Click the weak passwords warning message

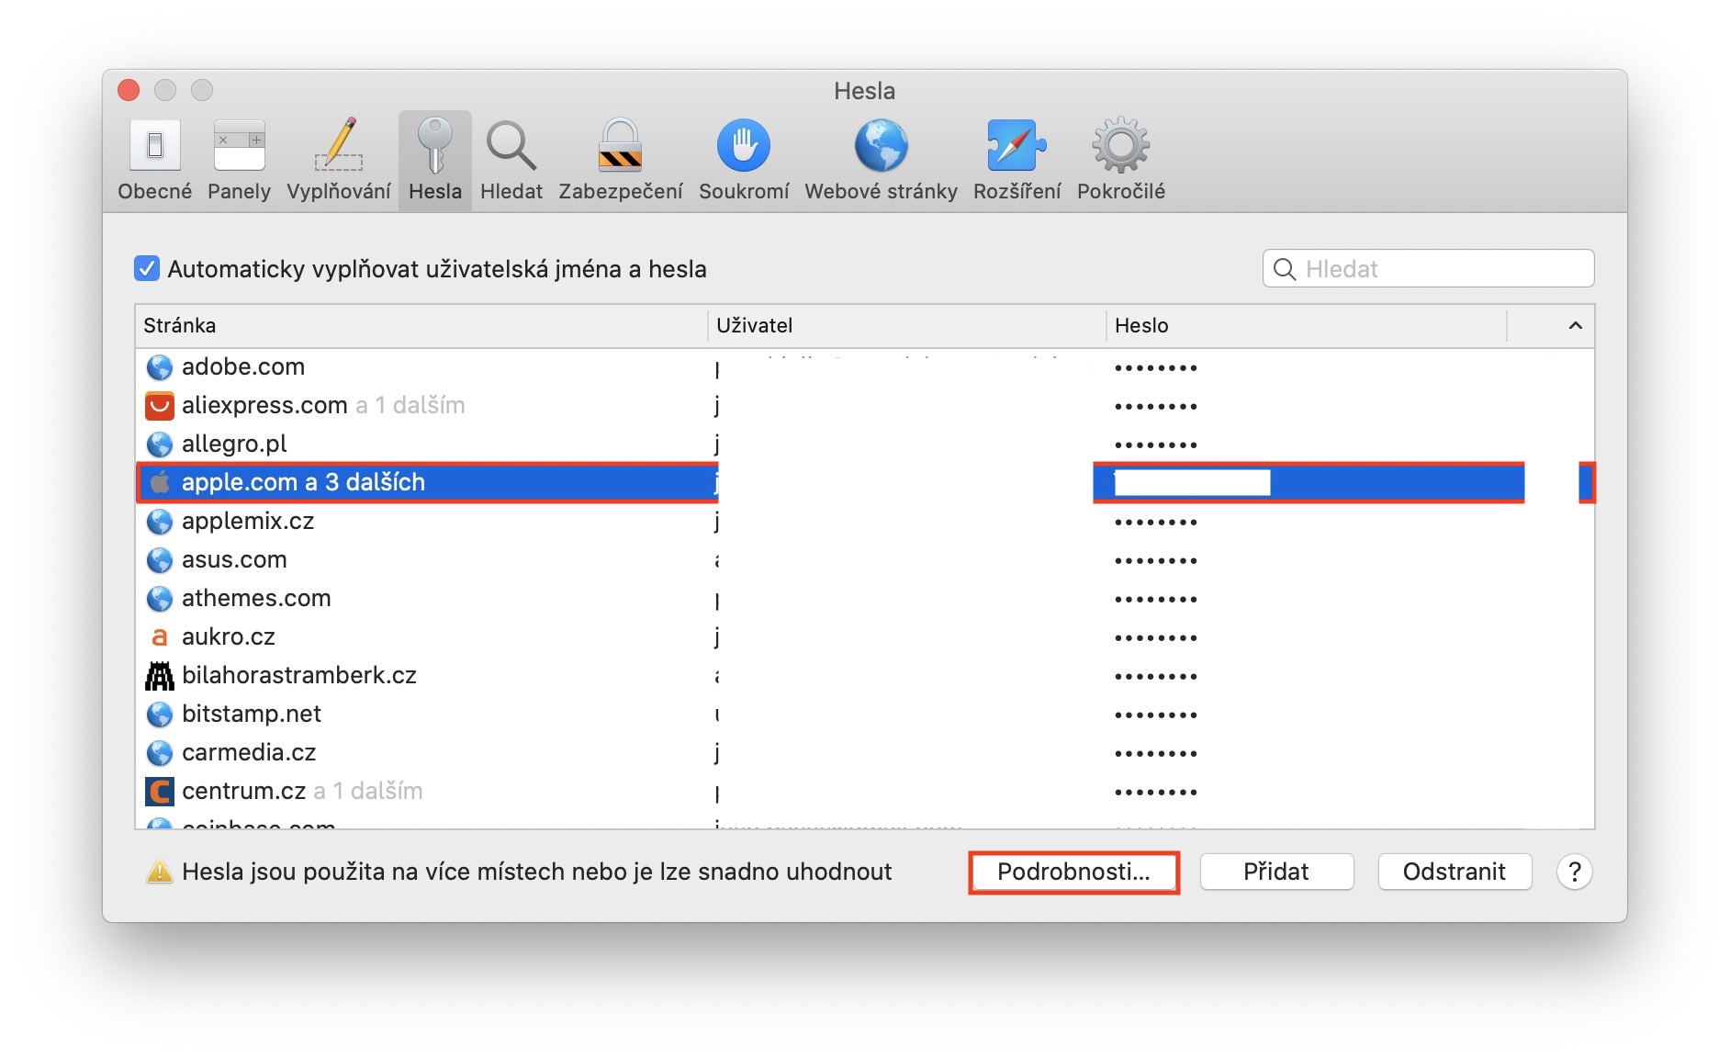pyautogui.click(x=536, y=872)
